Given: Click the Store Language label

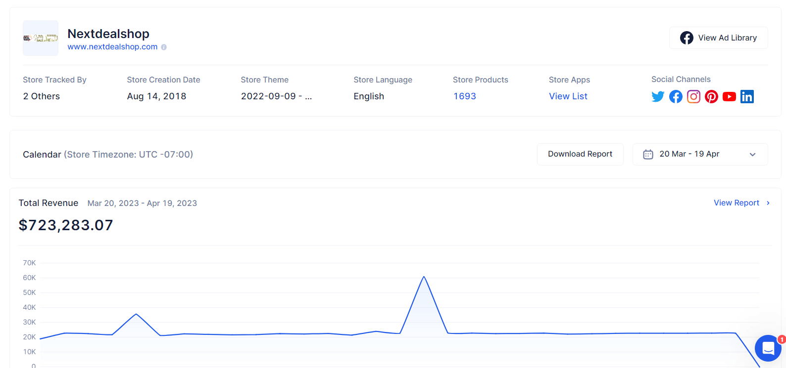Looking at the screenshot, I should point(383,80).
